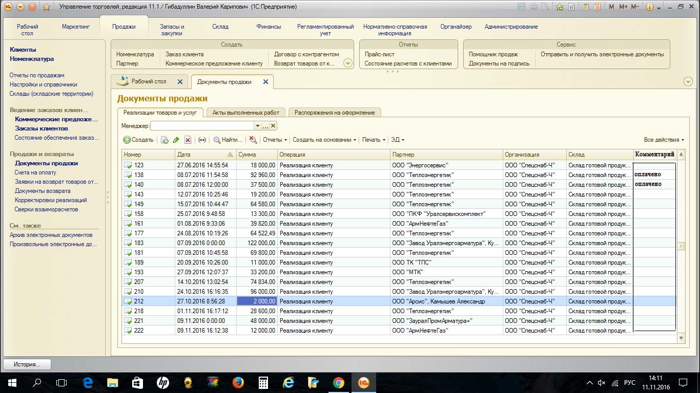
Task: Open the Менеджер dropdown list
Action: click(257, 126)
